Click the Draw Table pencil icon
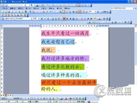 [3, 5]
